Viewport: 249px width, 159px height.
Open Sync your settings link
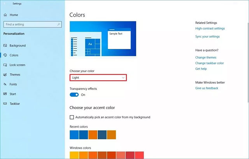click(x=207, y=36)
